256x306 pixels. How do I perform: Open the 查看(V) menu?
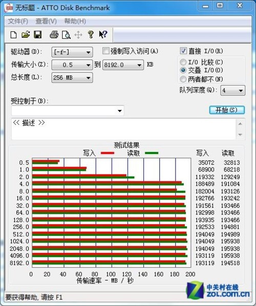[x=46, y=21]
